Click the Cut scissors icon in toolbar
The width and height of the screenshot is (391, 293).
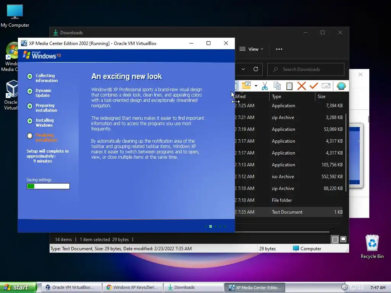coord(265,86)
